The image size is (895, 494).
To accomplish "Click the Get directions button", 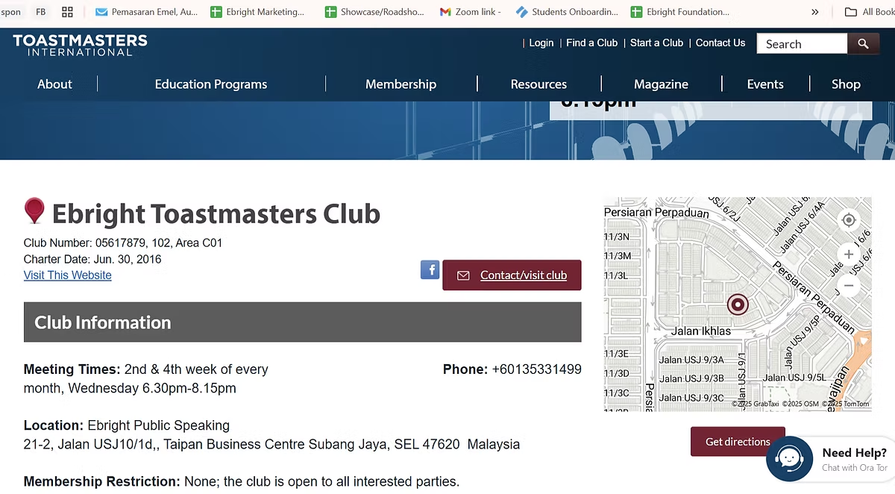I will click(x=738, y=442).
